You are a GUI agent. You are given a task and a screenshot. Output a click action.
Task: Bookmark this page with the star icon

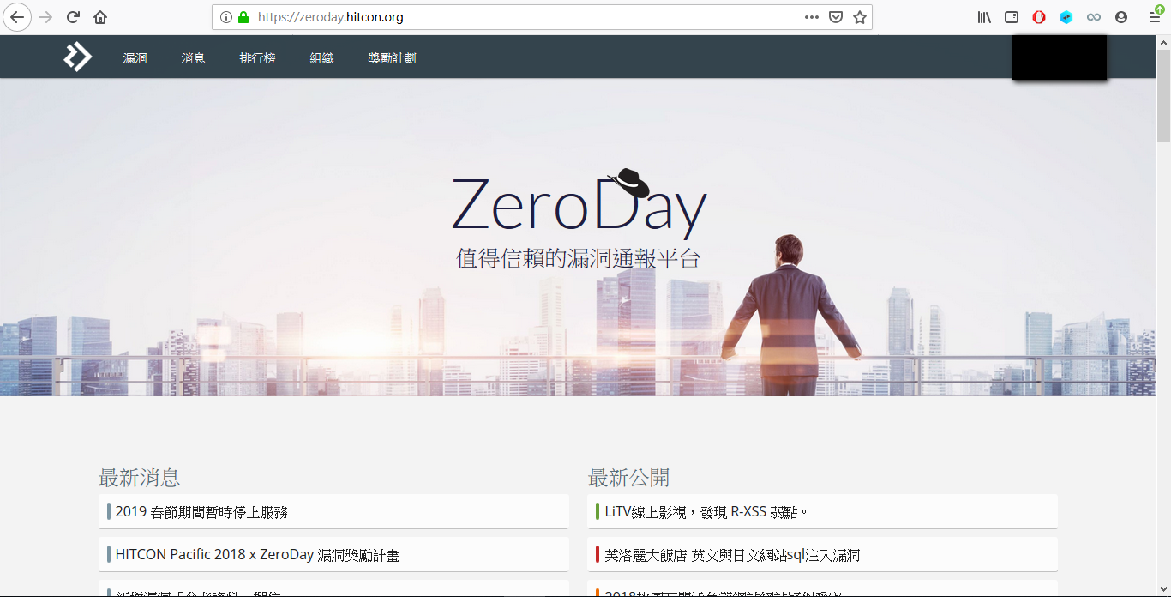click(860, 17)
